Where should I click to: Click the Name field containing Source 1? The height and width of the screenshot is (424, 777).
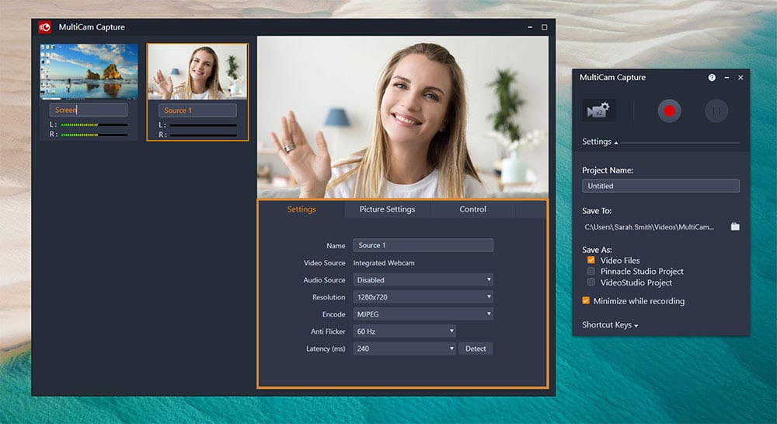423,245
